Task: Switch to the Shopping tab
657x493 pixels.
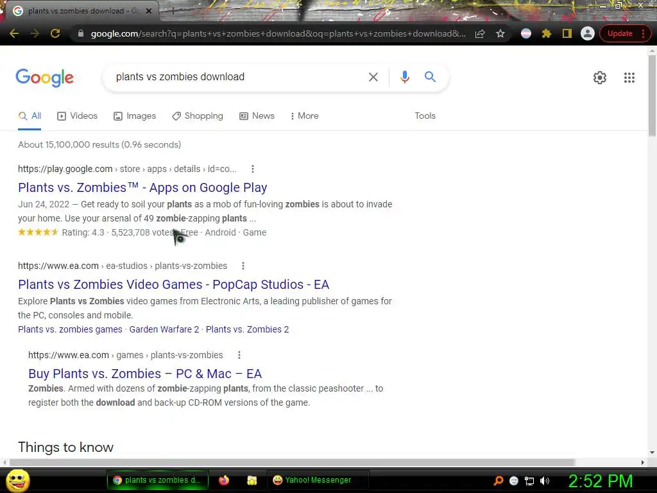Action: pyautogui.click(x=198, y=116)
